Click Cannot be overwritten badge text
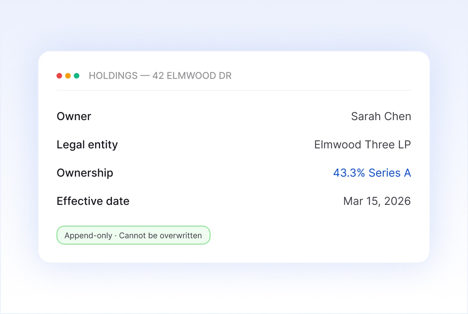 coord(160,235)
